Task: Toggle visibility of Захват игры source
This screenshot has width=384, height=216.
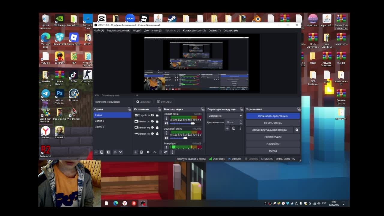Action: point(152,134)
